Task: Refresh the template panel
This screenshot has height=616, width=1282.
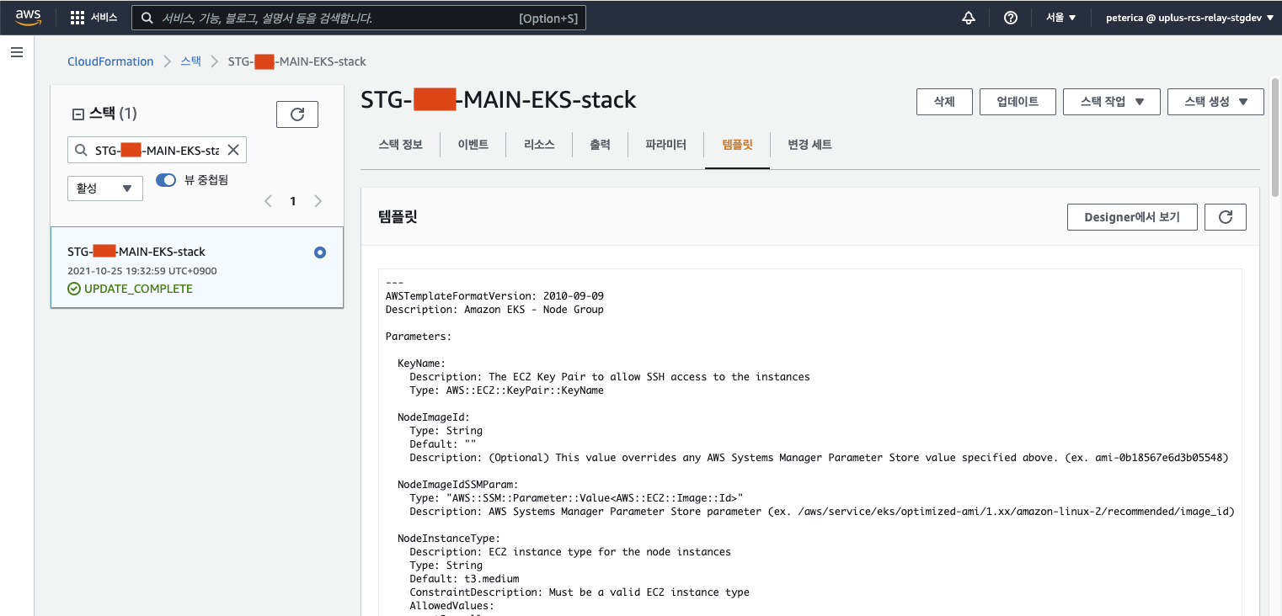Action: pos(1226,217)
